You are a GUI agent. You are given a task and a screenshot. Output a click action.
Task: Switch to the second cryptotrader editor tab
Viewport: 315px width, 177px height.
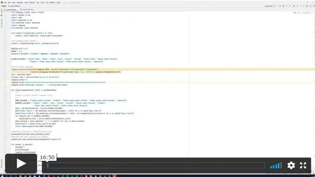[x=28, y=9]
